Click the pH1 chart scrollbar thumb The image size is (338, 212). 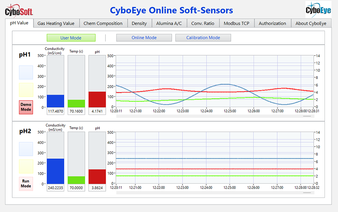(307, 116)
